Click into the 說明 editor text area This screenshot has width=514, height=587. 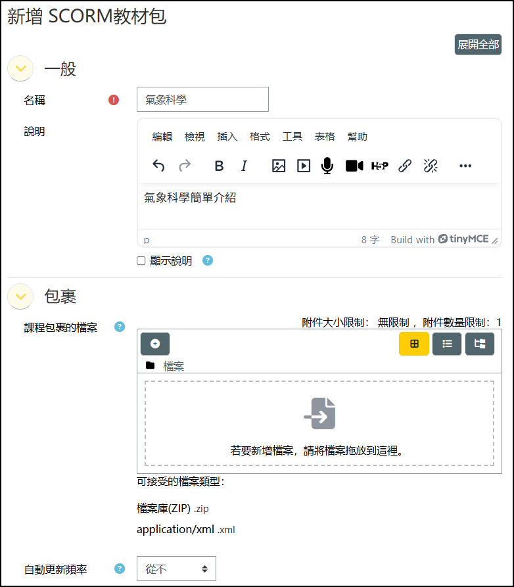(319, 206)
